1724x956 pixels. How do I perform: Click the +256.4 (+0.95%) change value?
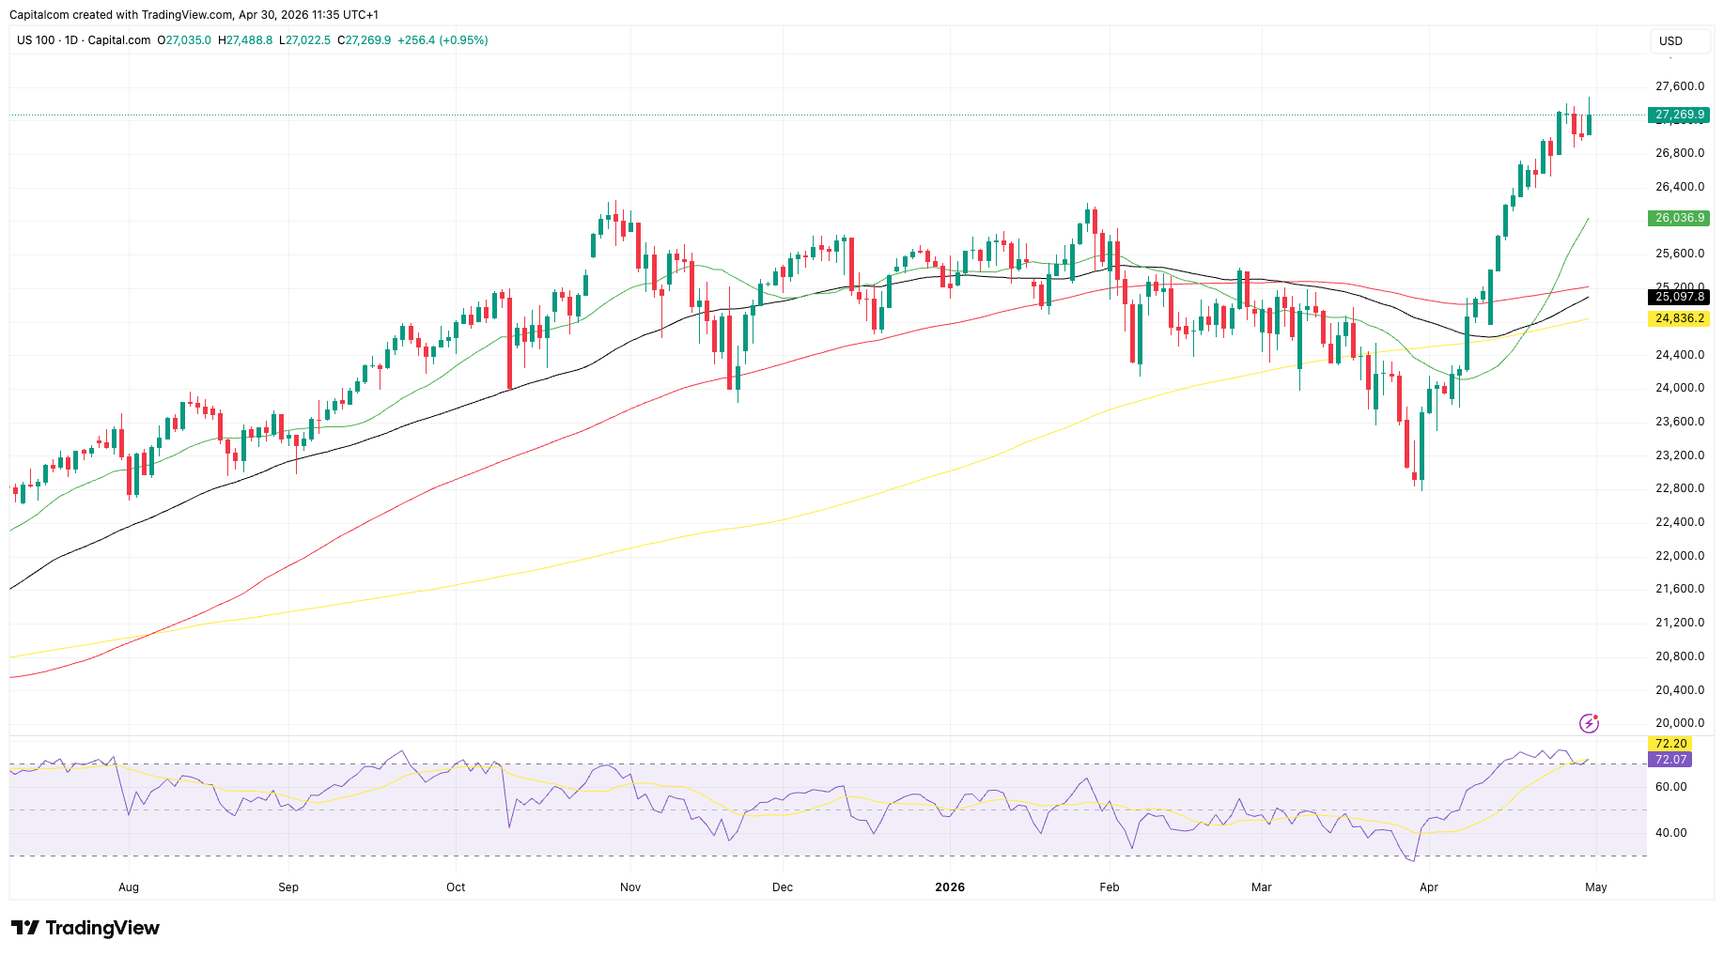coord(443,40)
